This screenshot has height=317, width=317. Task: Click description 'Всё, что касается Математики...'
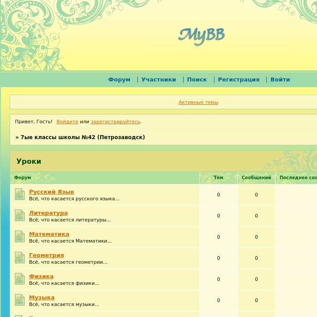point(70,241)
